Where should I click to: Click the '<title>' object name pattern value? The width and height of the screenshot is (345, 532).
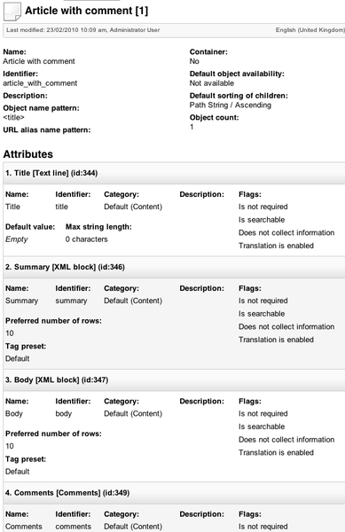13,117
